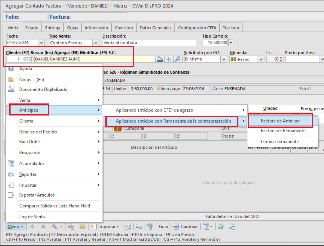
Task: Open the Solicitado por dropdown
Action: [224, 59]
